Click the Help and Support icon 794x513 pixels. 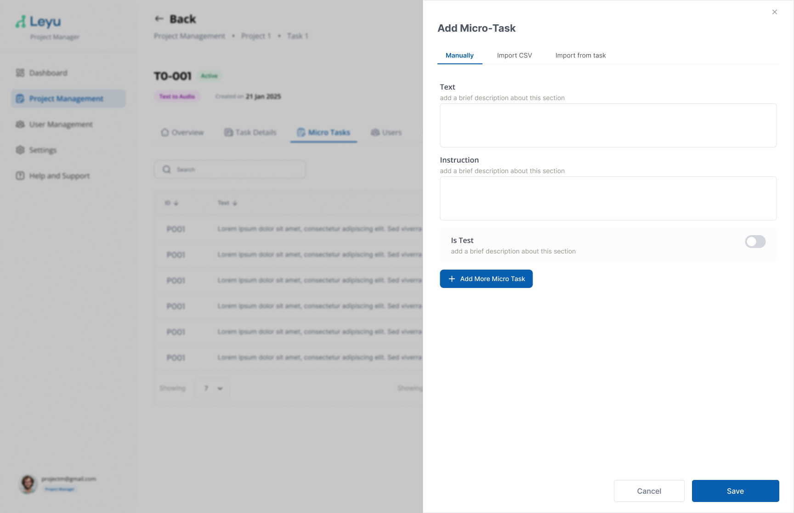click(20, 175)
